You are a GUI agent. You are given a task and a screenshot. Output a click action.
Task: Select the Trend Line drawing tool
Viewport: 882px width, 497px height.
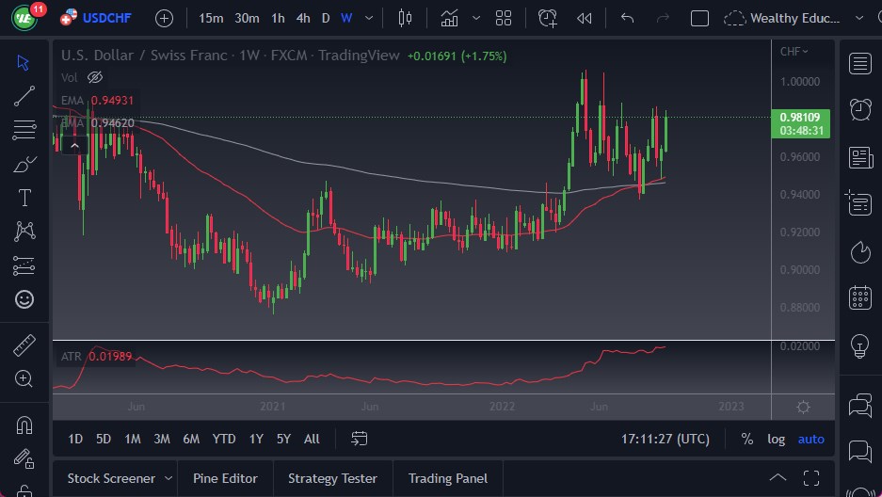coord(24,96)
